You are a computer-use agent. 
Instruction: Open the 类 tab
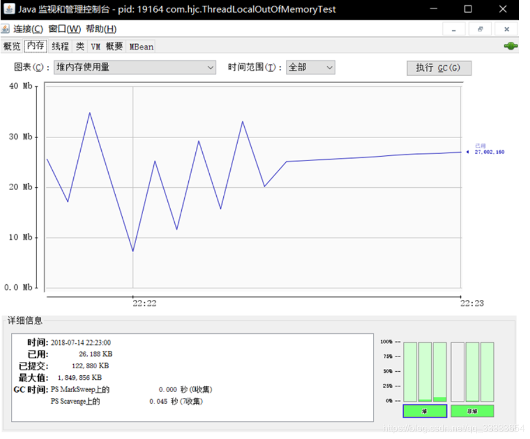pos(80,46)
